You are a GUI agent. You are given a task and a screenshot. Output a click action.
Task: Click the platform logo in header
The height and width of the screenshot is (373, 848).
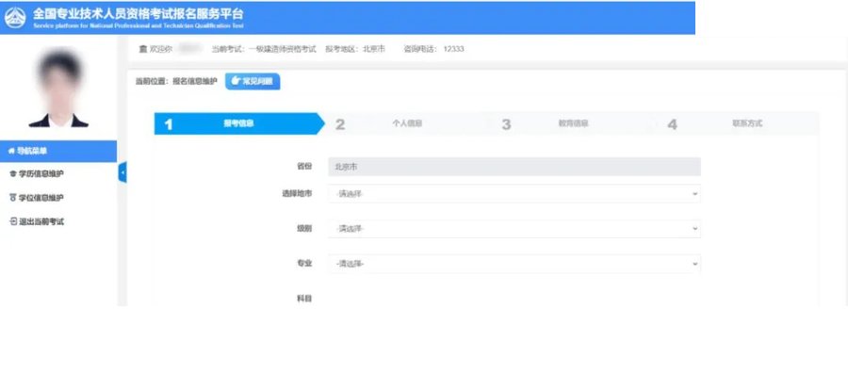[15, 18]
